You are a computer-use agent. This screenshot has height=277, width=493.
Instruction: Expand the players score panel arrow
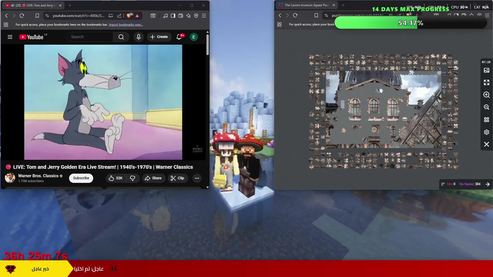(x=488, y=184)
